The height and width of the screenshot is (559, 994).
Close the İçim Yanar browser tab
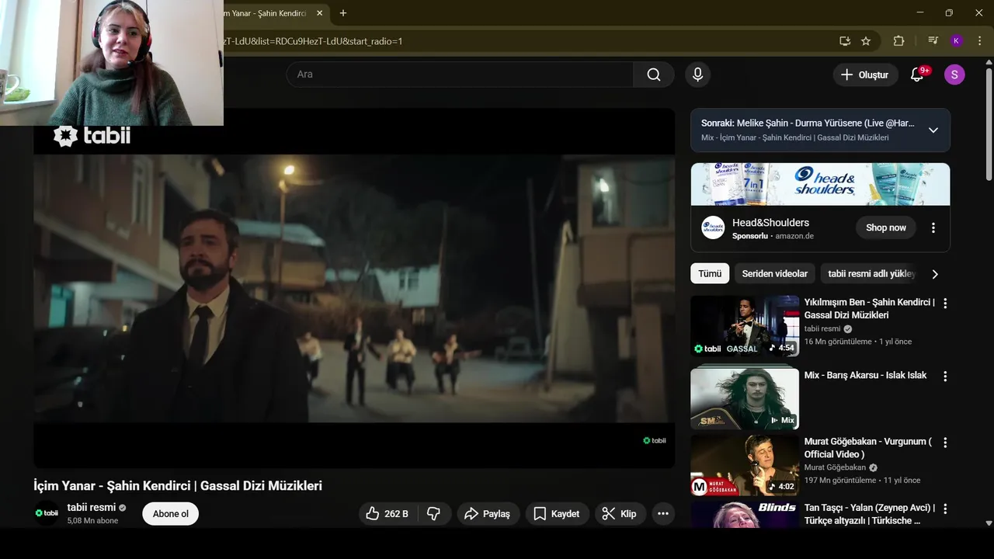coord(319,13)
